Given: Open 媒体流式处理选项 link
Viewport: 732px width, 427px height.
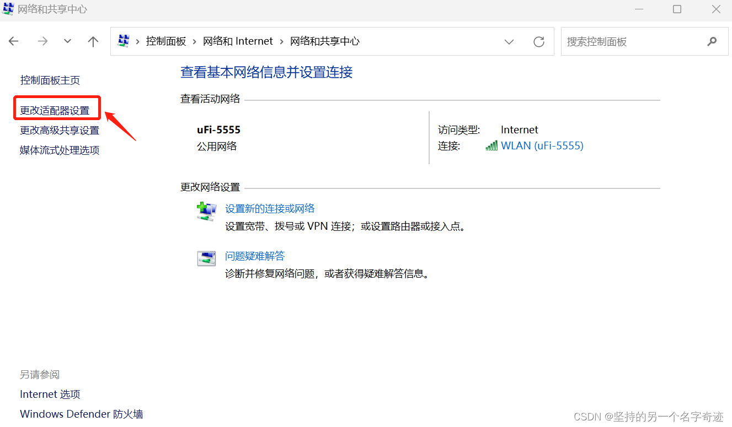Looking at the screenshot, I should [x=60, y=150].
